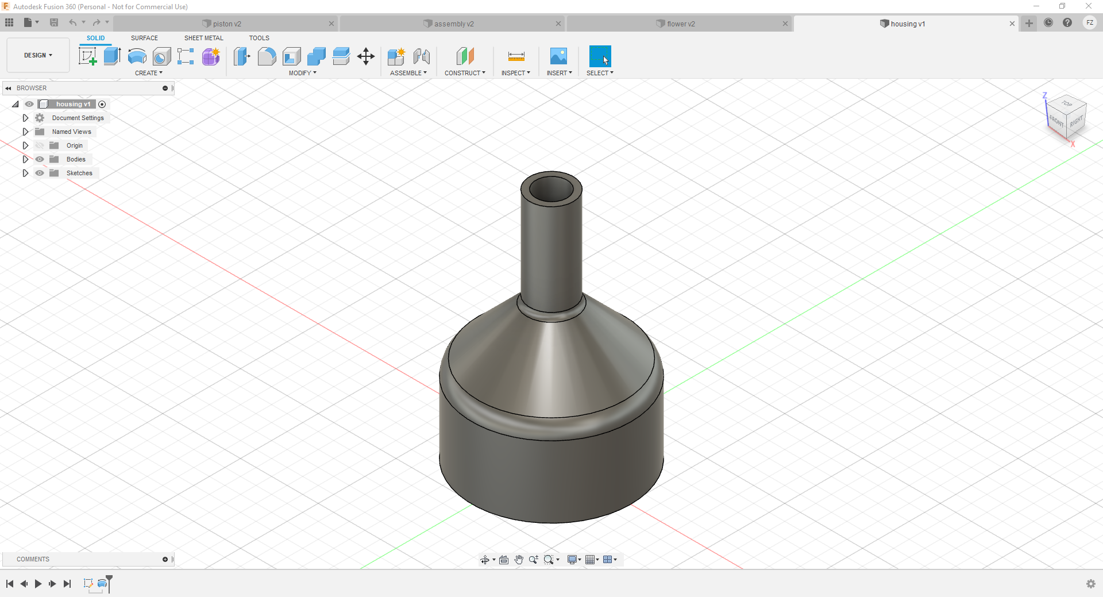Click the TOP face of the ViewCube

[x=1067, y=103]
